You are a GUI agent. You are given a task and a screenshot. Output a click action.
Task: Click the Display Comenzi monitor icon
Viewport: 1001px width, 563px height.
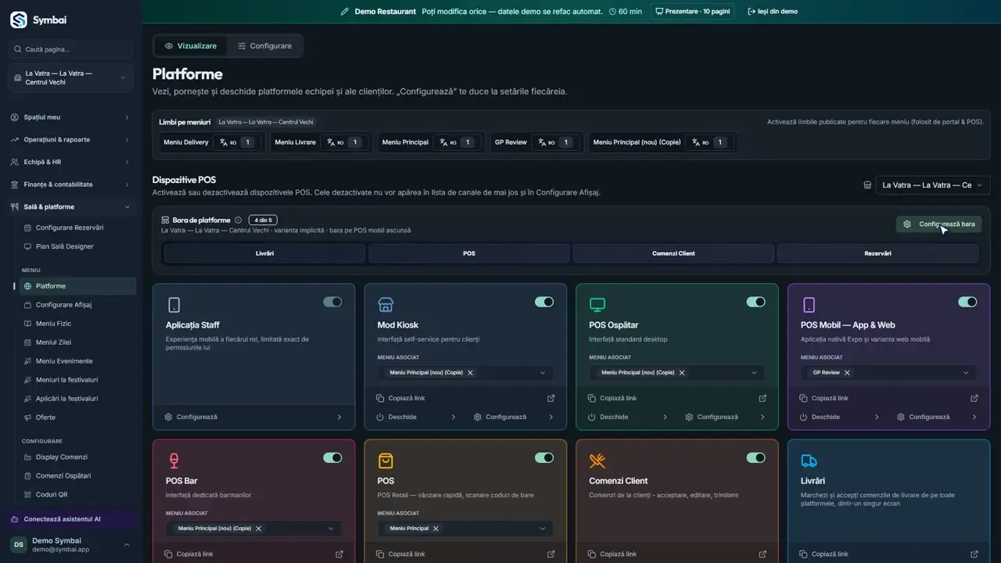(x=27, y=457)
